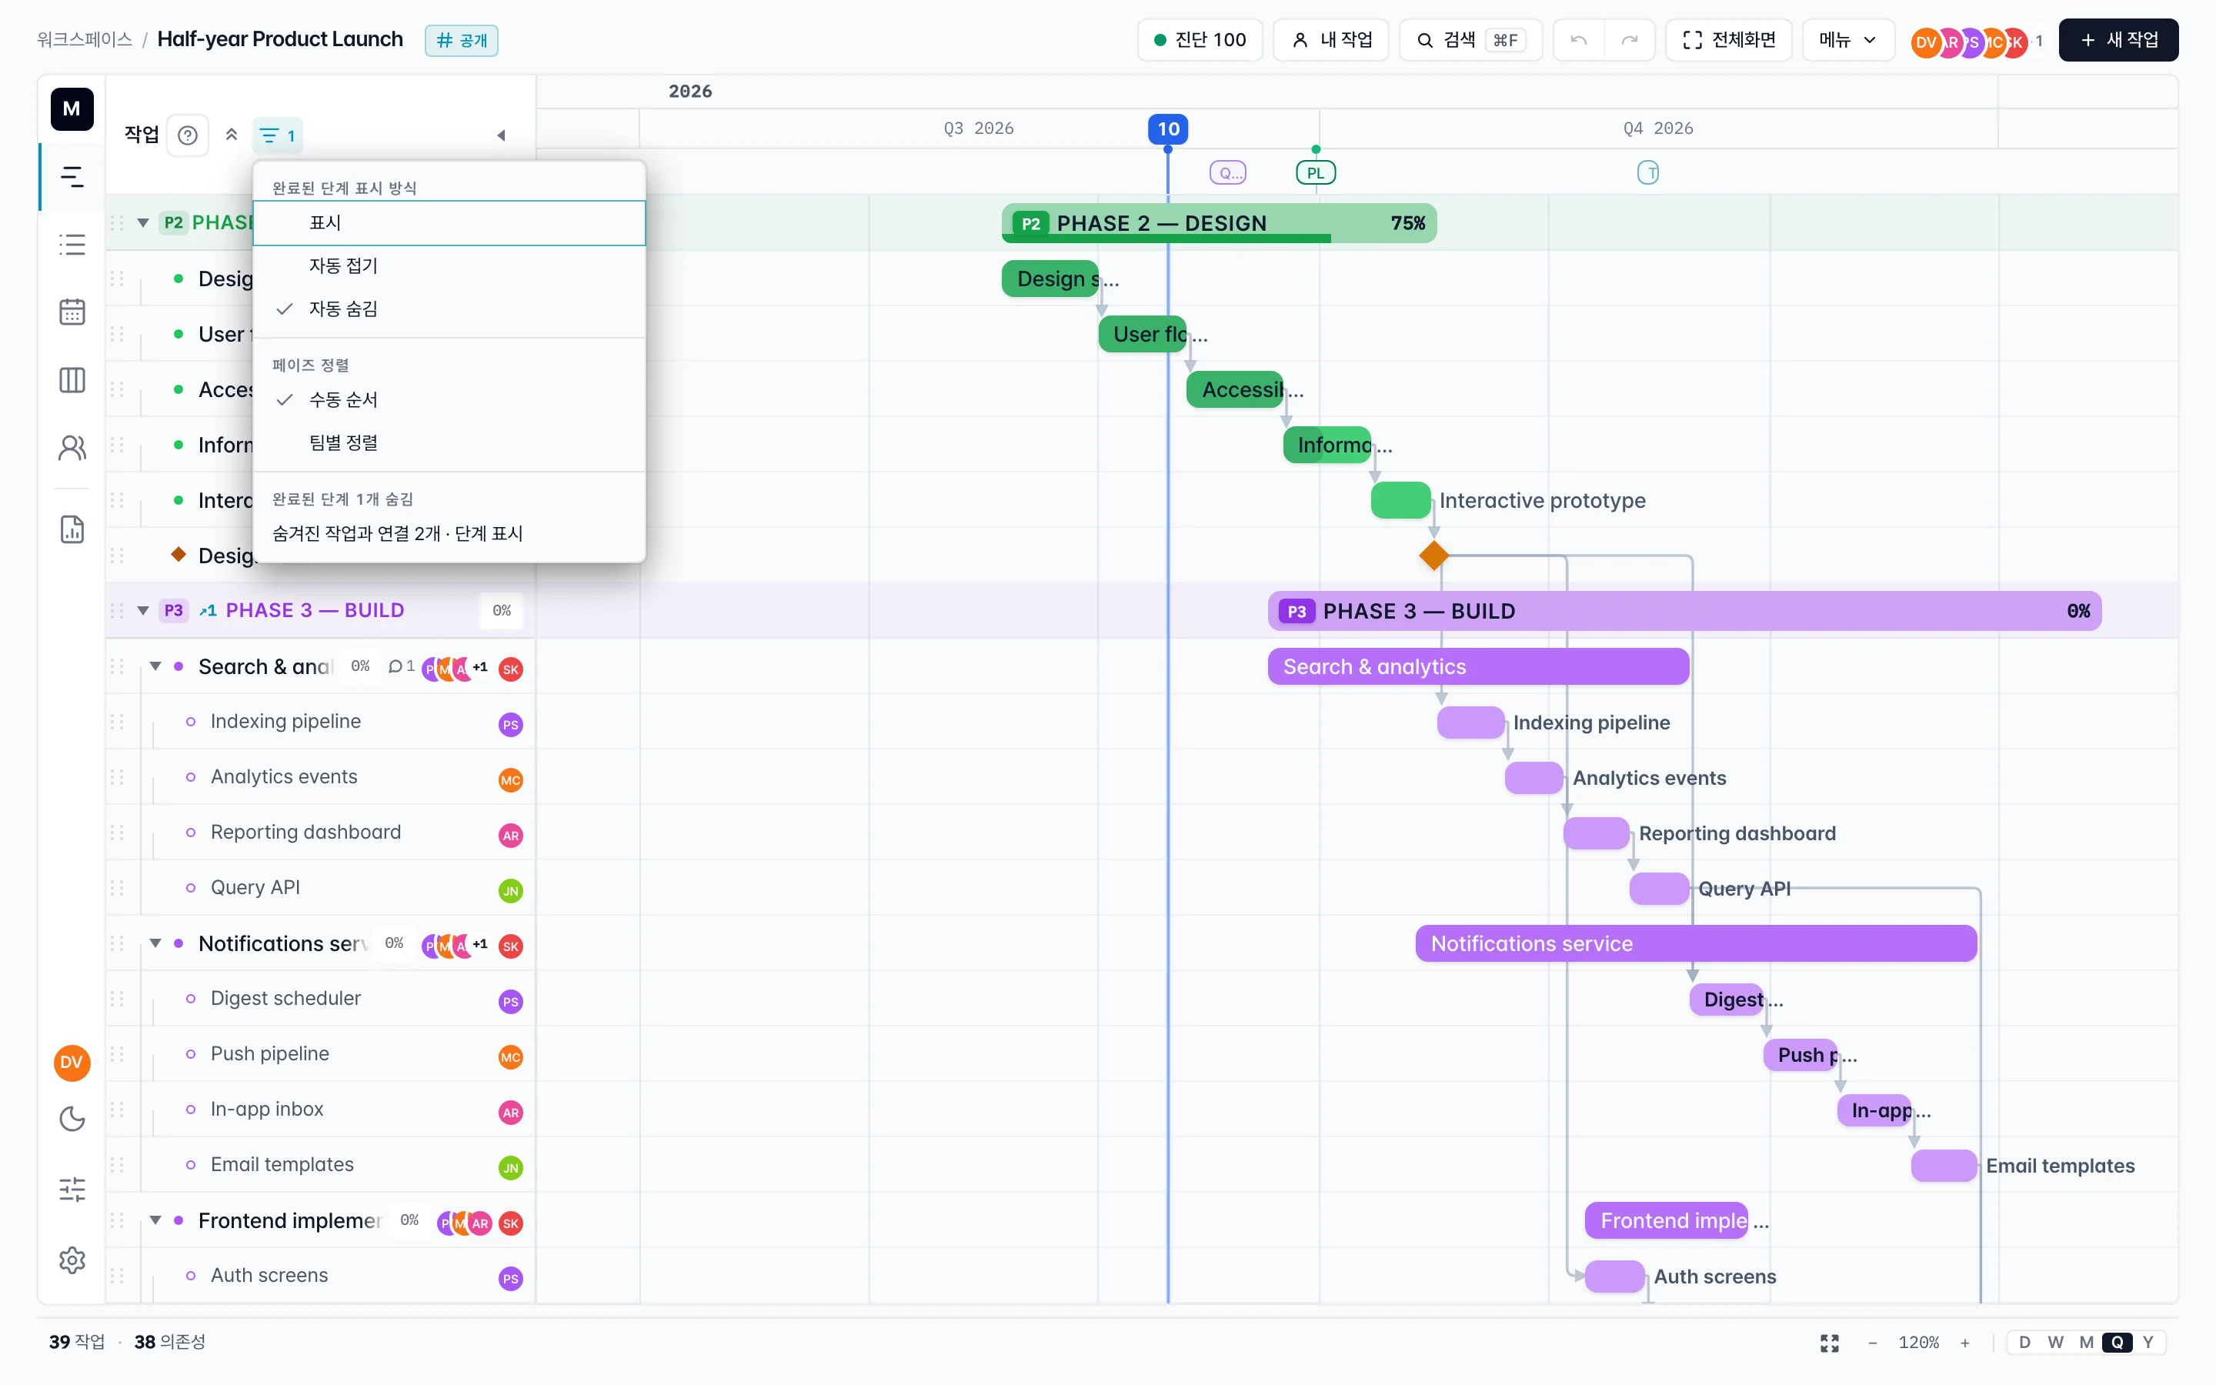Open the Gantt timeline view in sidebar
The width and height of the screenshot is (2216, 1385).
(x=72, y=177)
